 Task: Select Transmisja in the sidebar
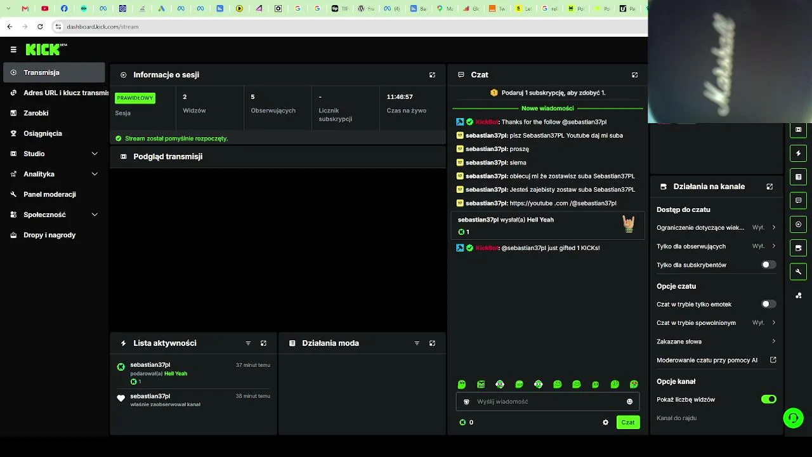54,72
